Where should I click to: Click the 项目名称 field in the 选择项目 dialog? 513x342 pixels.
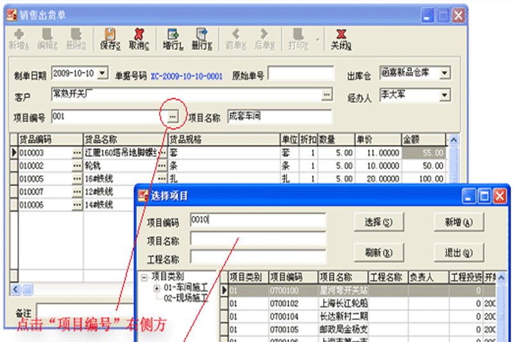(x=258, y=239)
